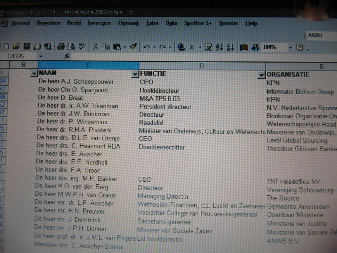Image resolution: width=337 pixels, height=253 pixels.
Task: Open the Venster menu
Action: tap(228, 23)
